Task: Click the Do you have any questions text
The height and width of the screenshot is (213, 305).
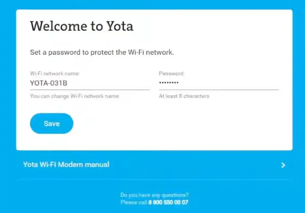Action: pyautogui.click(x=155, y=195)
